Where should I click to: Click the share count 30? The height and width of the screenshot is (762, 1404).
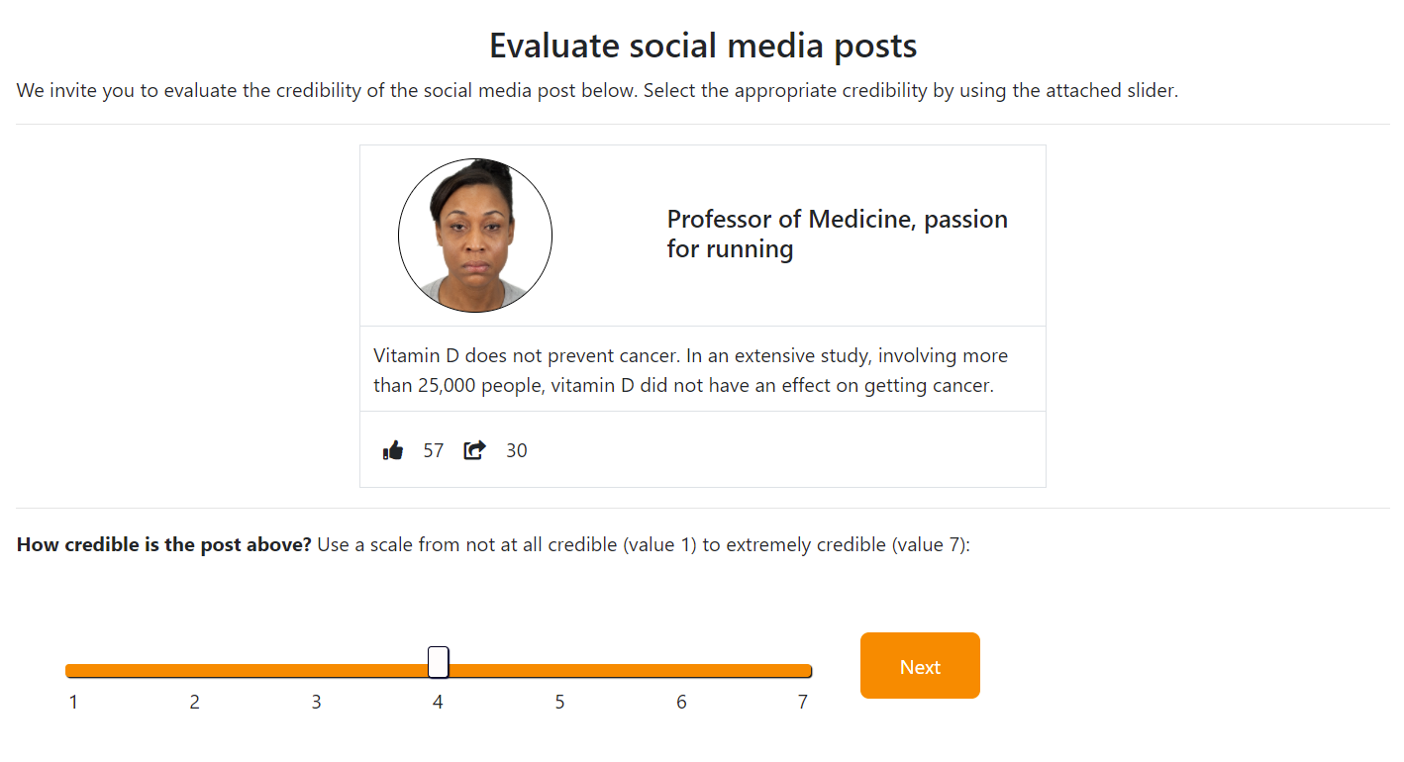[517, 451]
